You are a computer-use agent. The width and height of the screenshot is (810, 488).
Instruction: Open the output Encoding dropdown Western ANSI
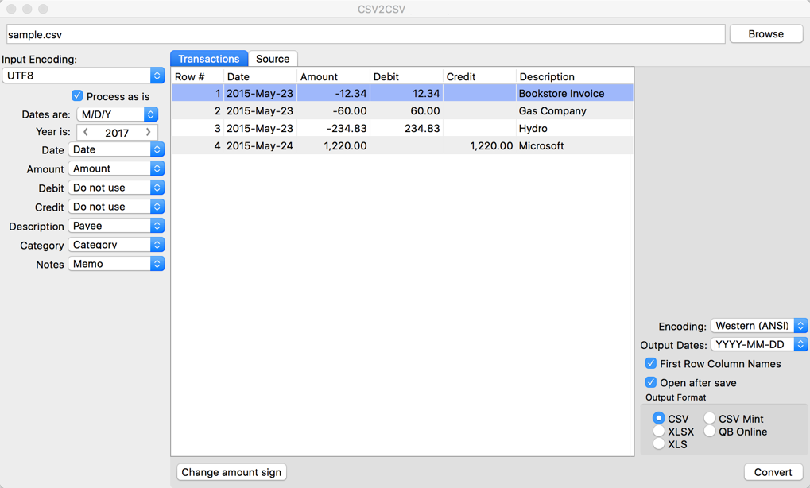(x=758, y=325)
